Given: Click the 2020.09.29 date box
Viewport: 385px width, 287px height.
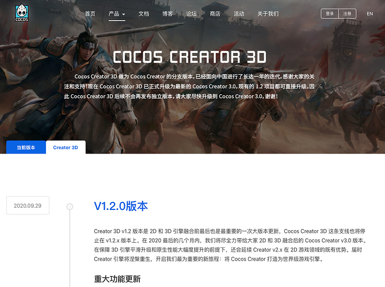Looking at the screenshot, I should 28,205.
